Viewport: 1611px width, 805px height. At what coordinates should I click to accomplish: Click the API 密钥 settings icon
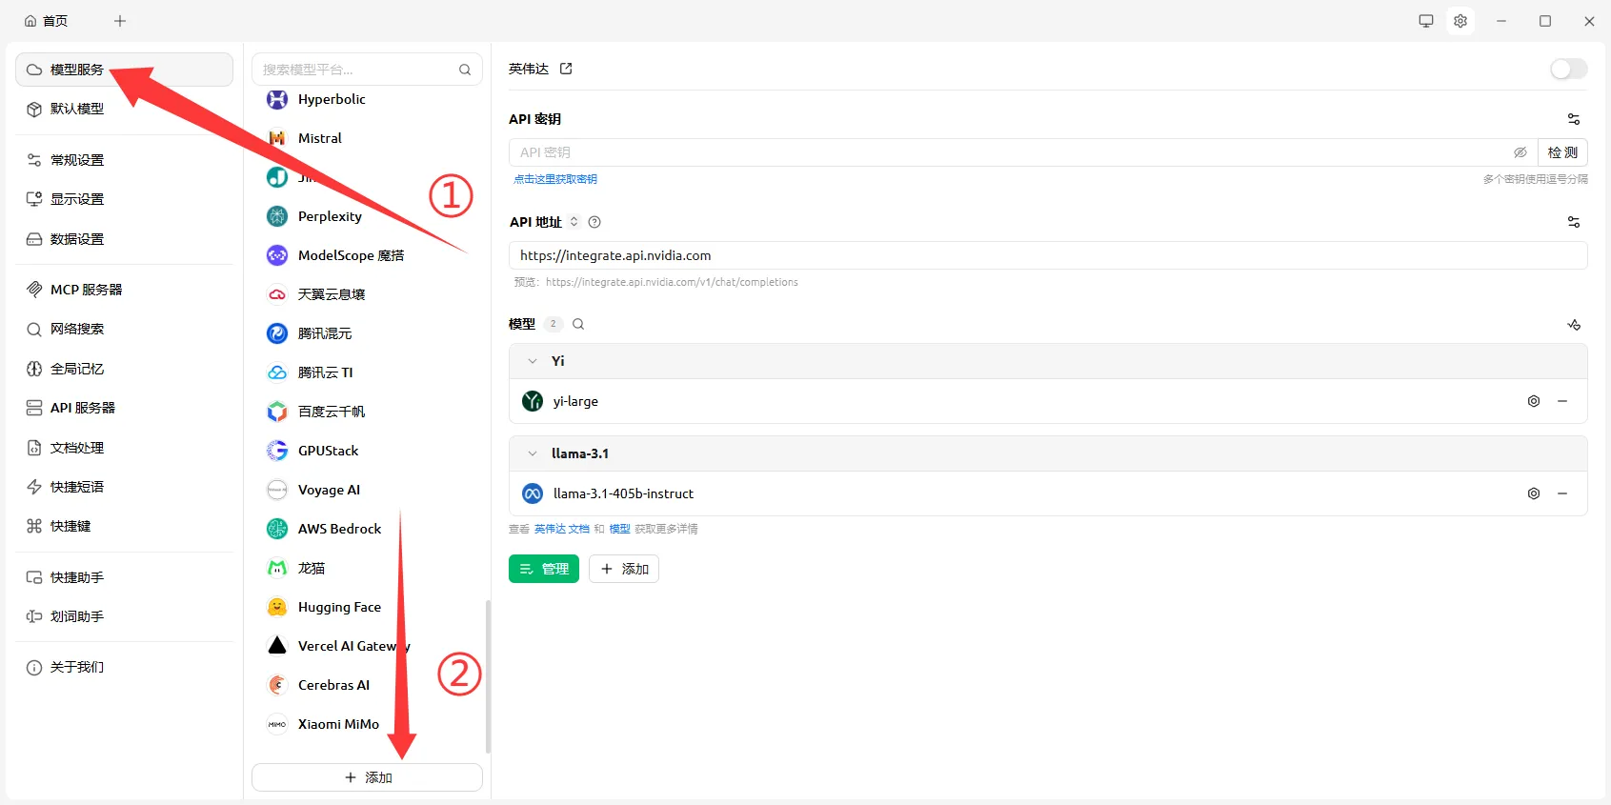(x=1573, y=119)
